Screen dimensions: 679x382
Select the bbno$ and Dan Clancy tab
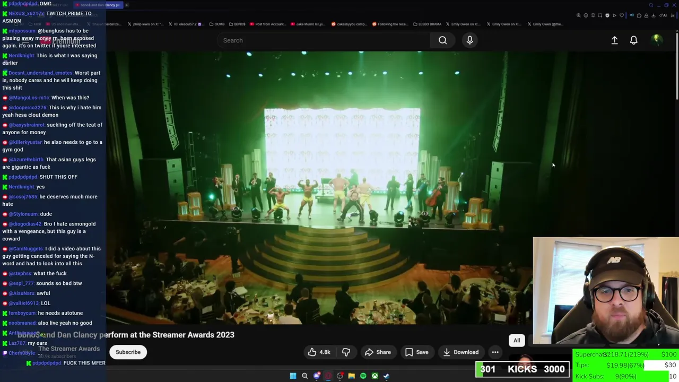98,5
